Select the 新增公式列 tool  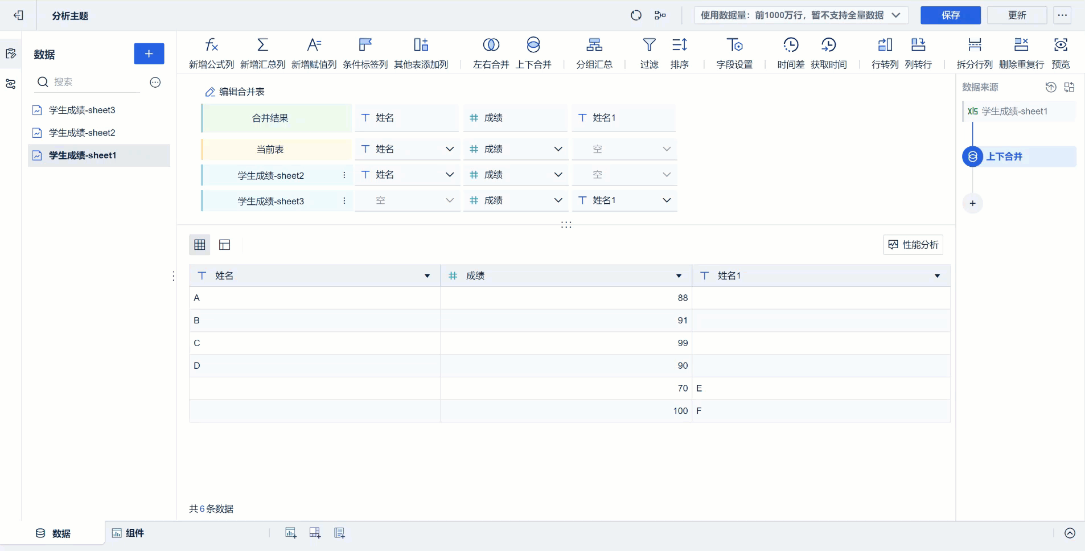tap(211, 52)
